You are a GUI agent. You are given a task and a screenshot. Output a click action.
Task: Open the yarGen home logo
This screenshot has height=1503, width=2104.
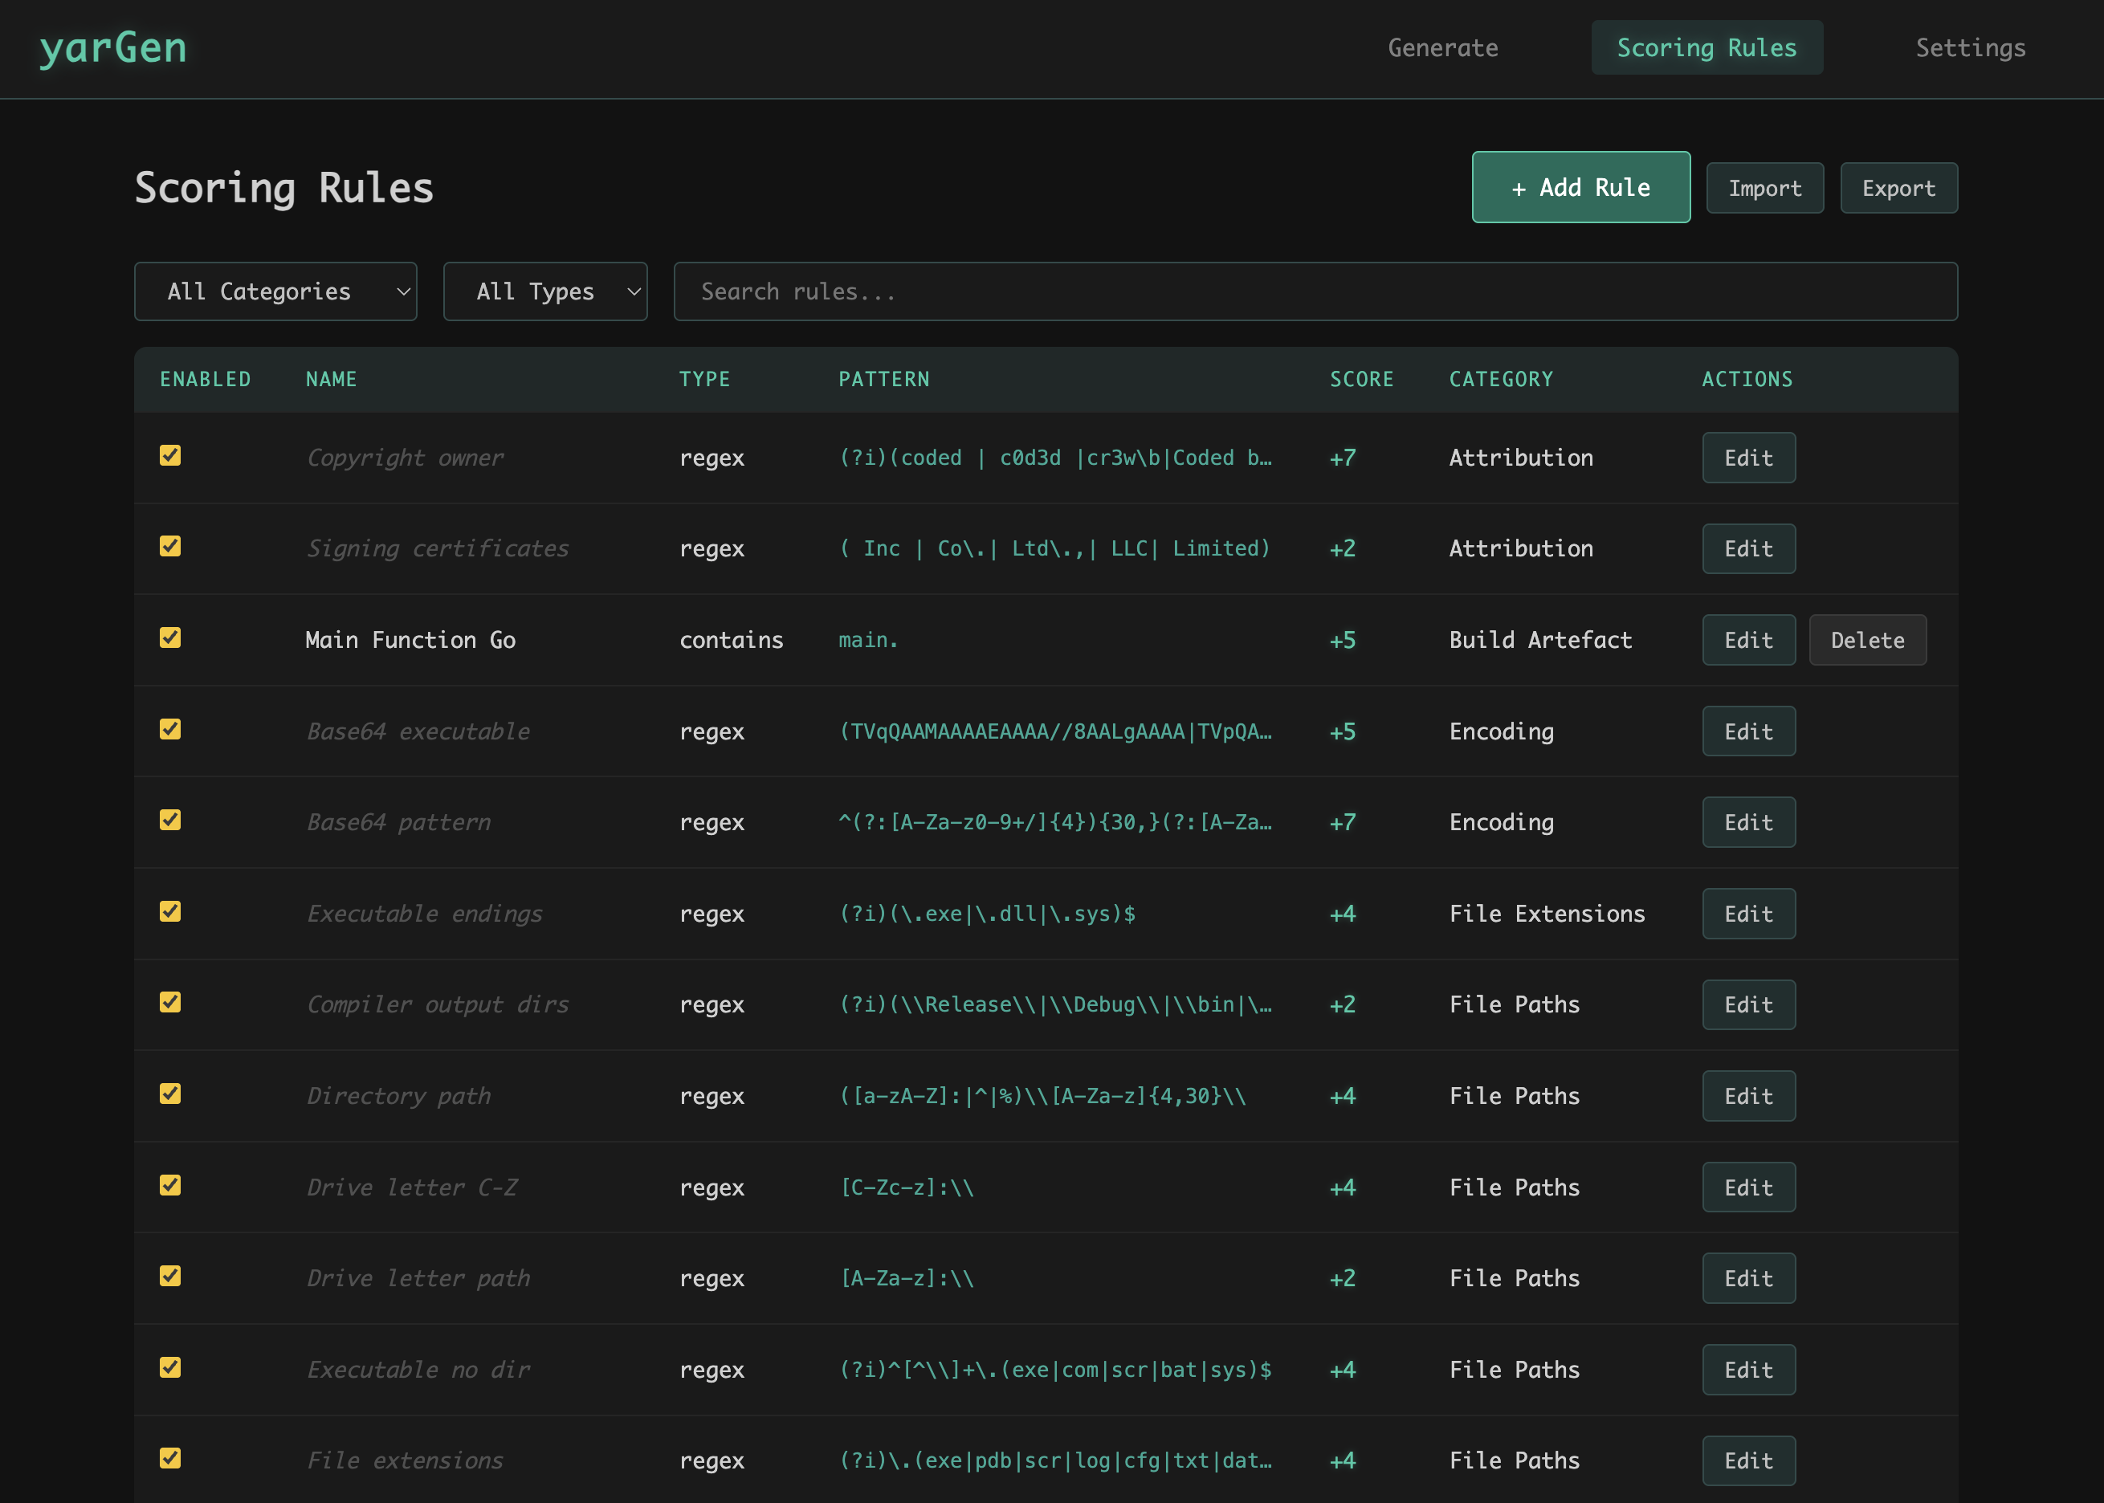113,48
